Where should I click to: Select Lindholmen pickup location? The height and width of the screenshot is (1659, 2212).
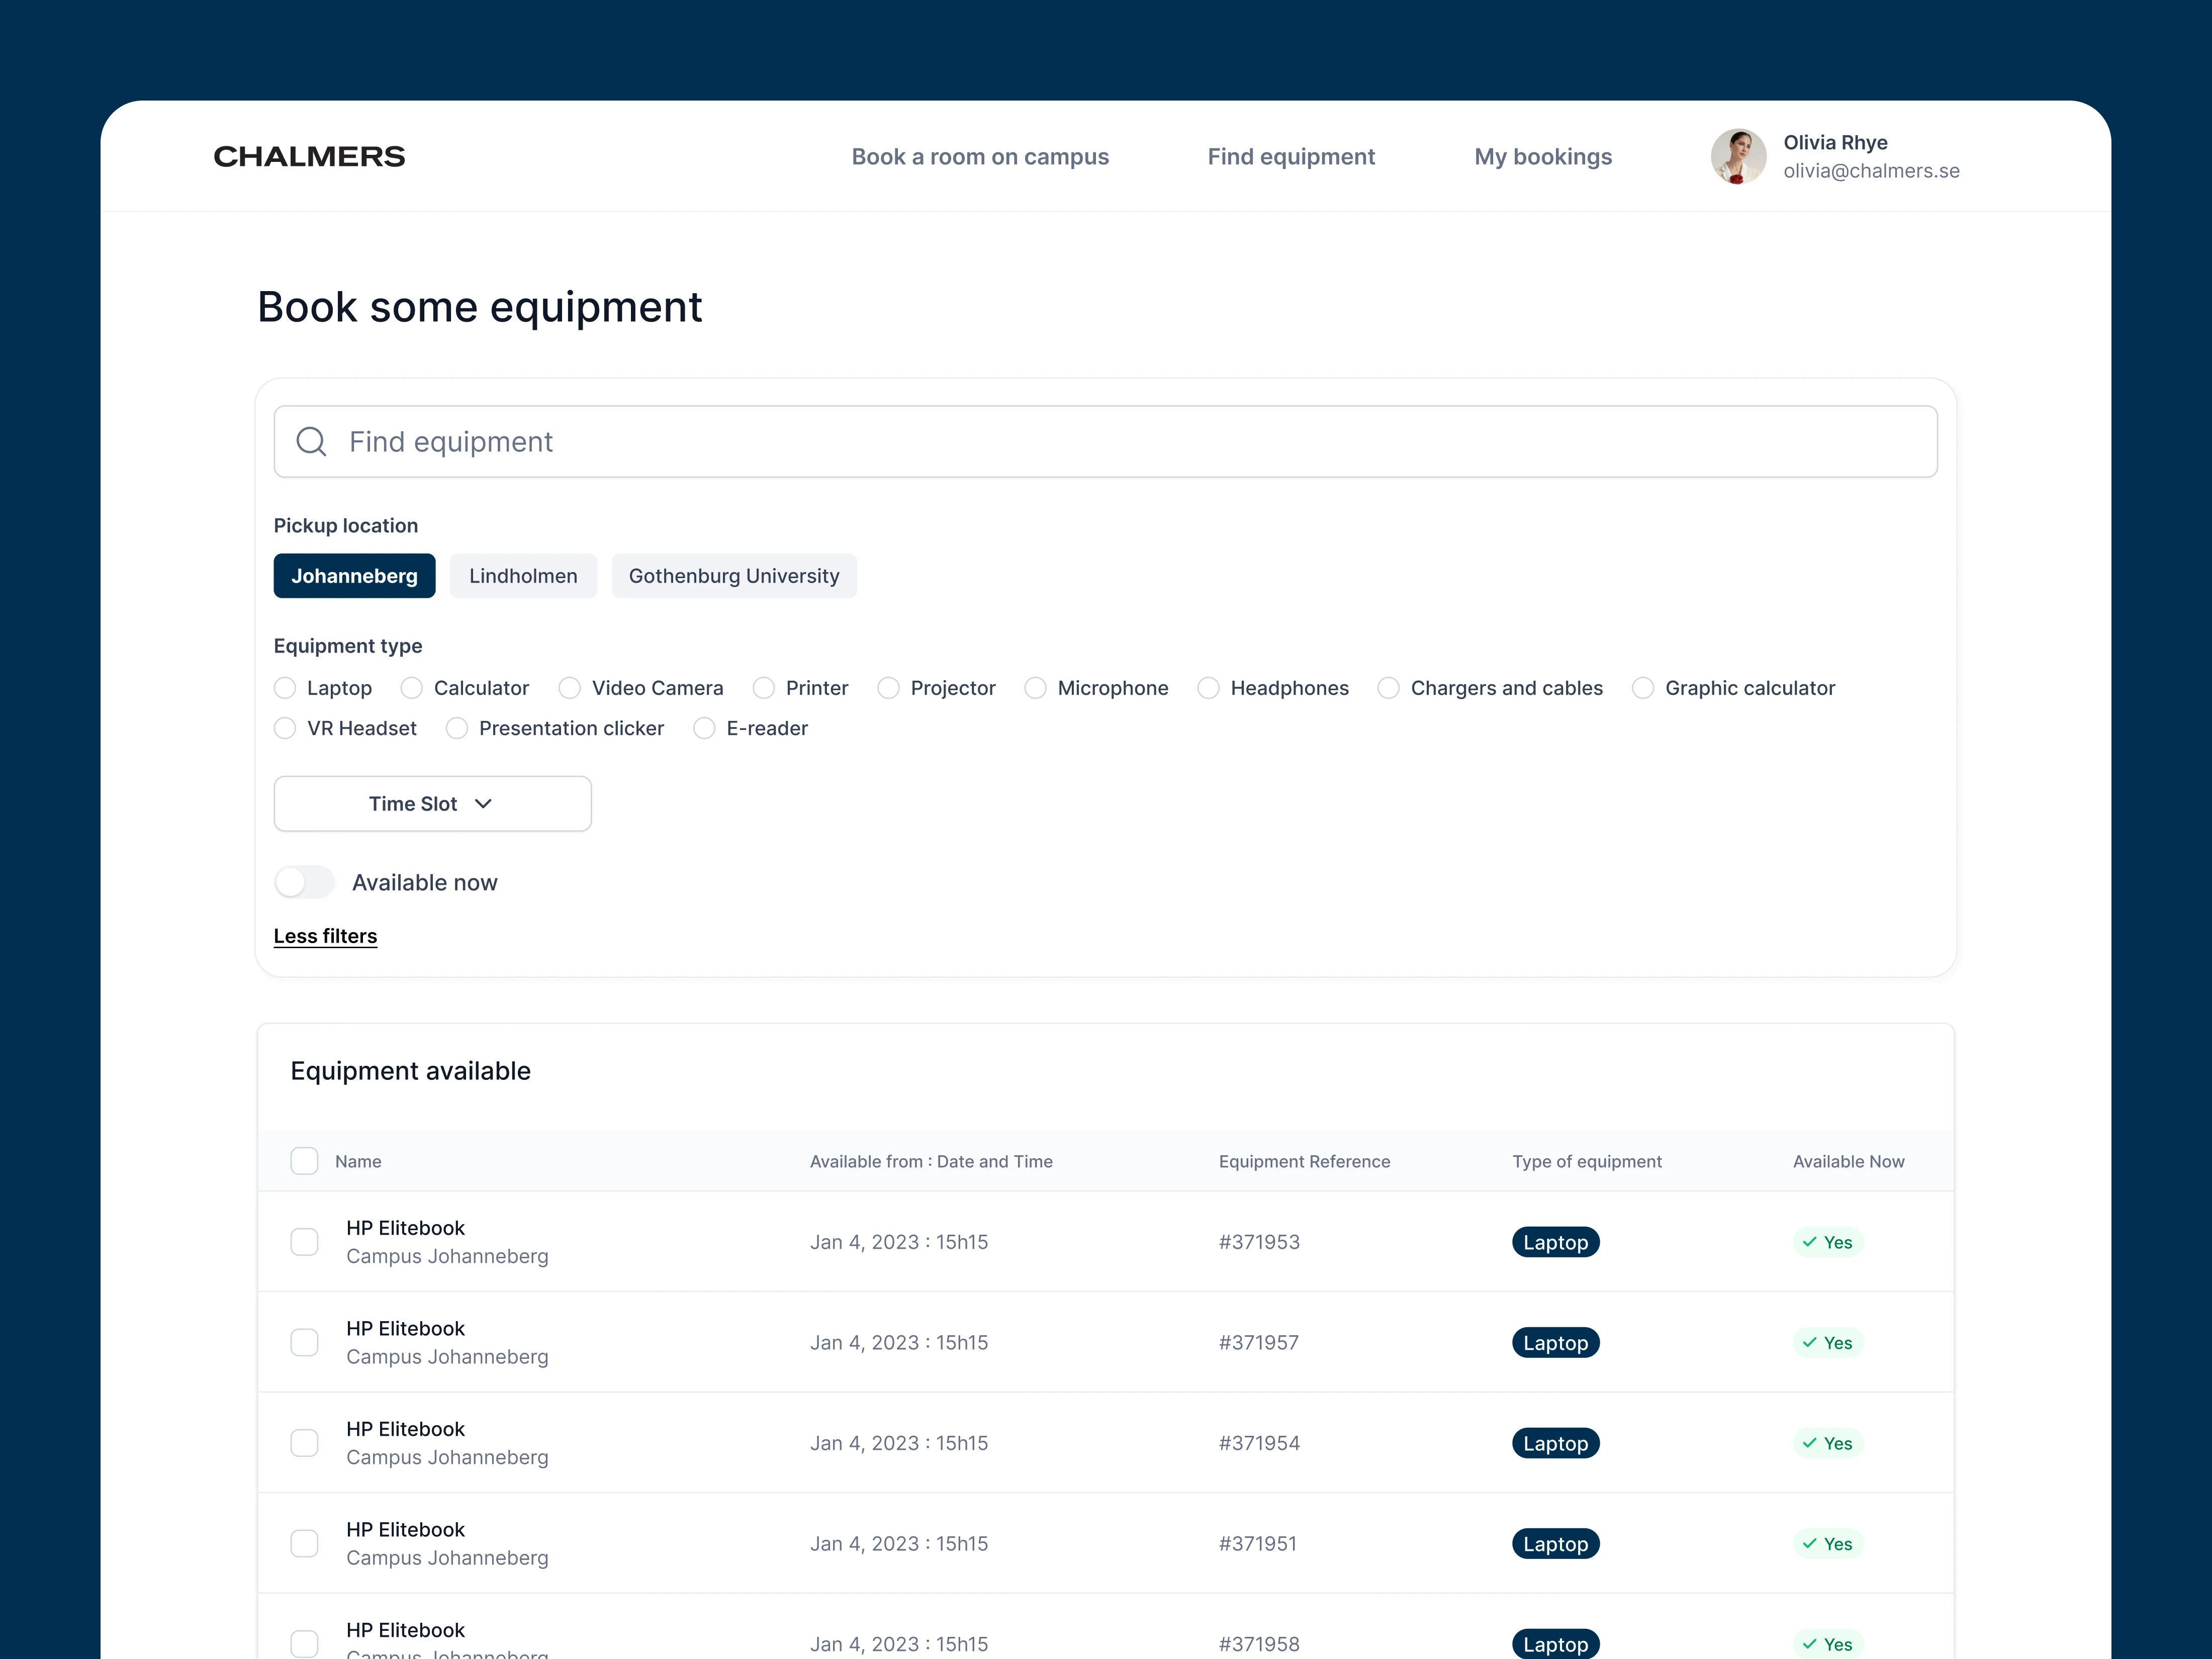[x=523, y=576]
